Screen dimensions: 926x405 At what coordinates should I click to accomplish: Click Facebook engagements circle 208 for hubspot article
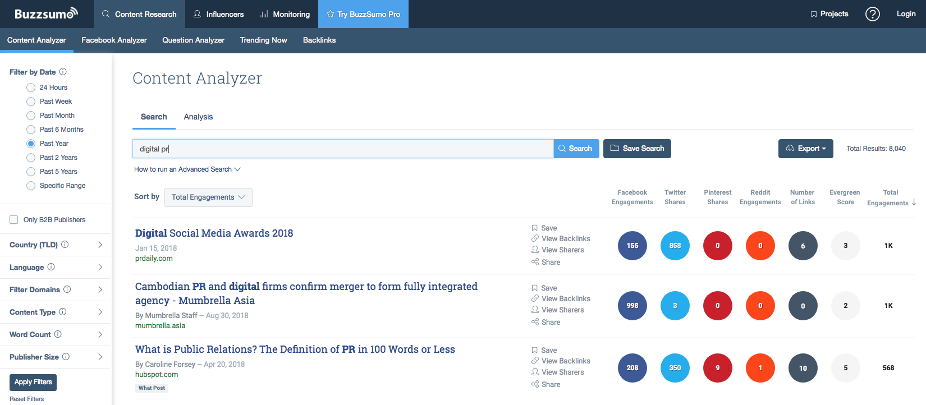tap(632, 368)
